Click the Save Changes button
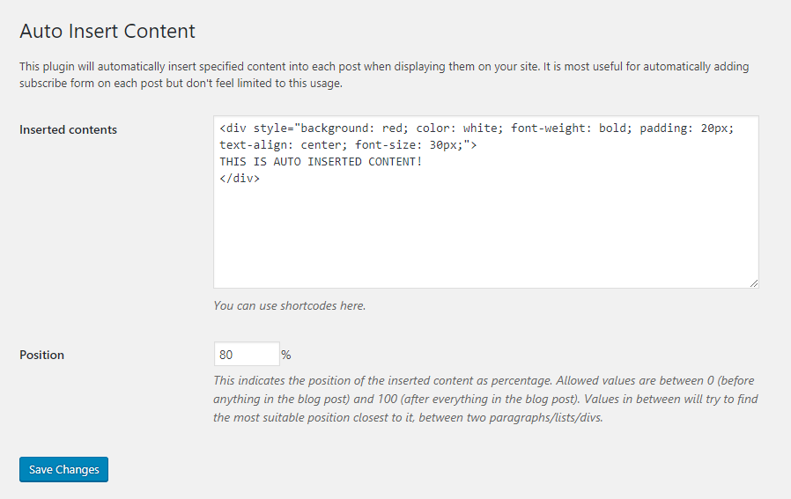The width and height of the screenshot is (791, 499). coord(63,469)
